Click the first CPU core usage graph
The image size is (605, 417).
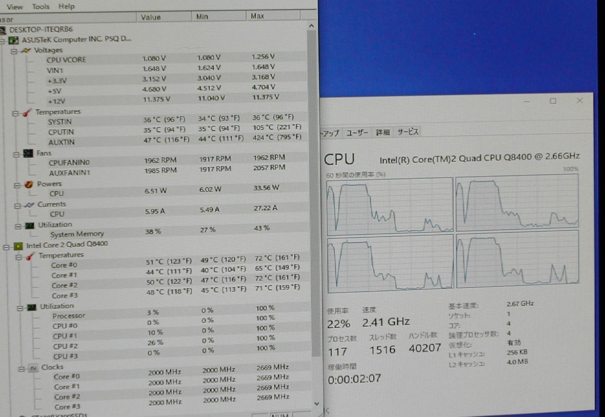point(390,206)
